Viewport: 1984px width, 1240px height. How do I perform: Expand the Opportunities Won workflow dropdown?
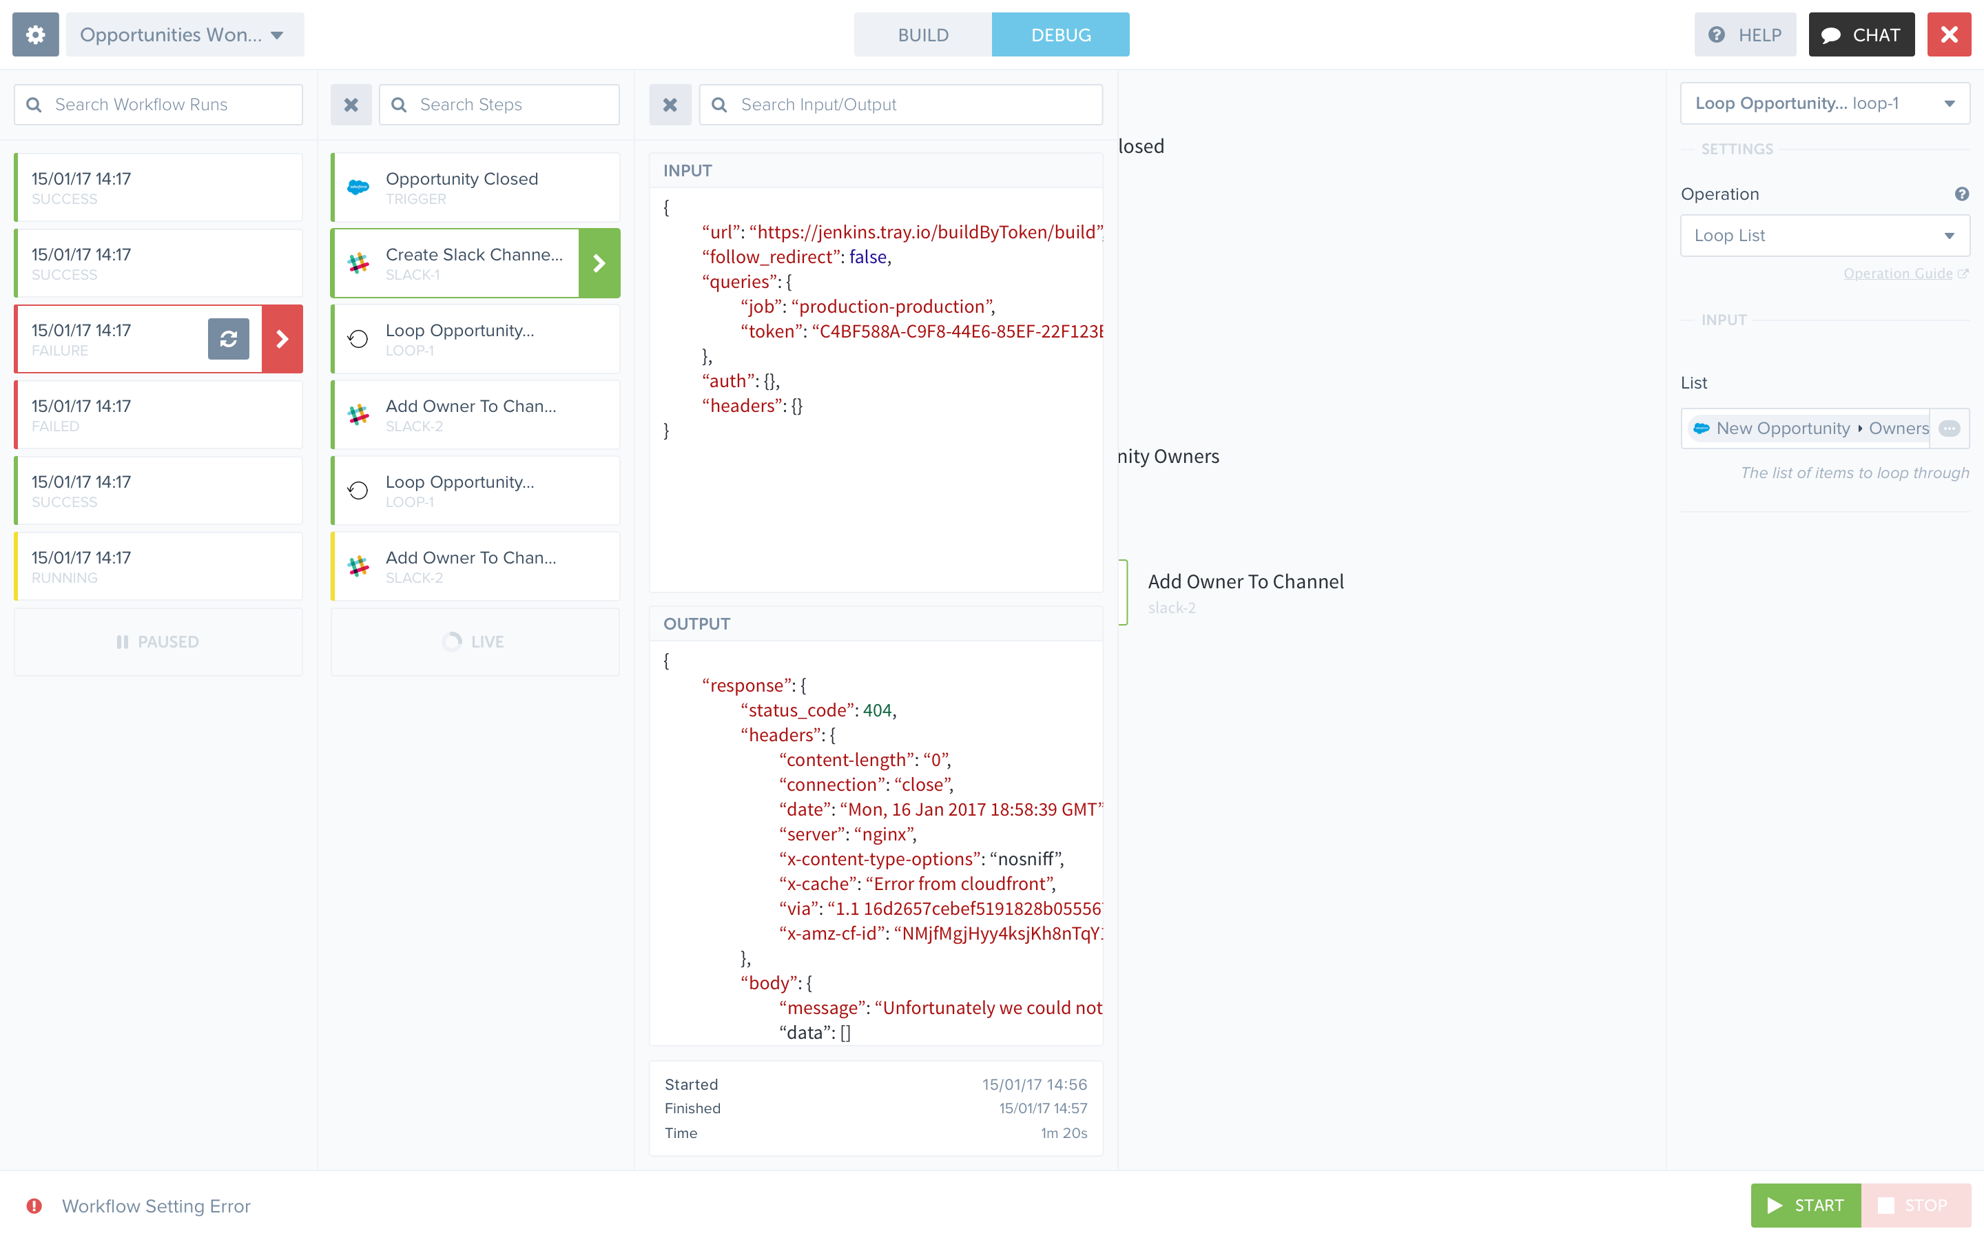point(185,34)
